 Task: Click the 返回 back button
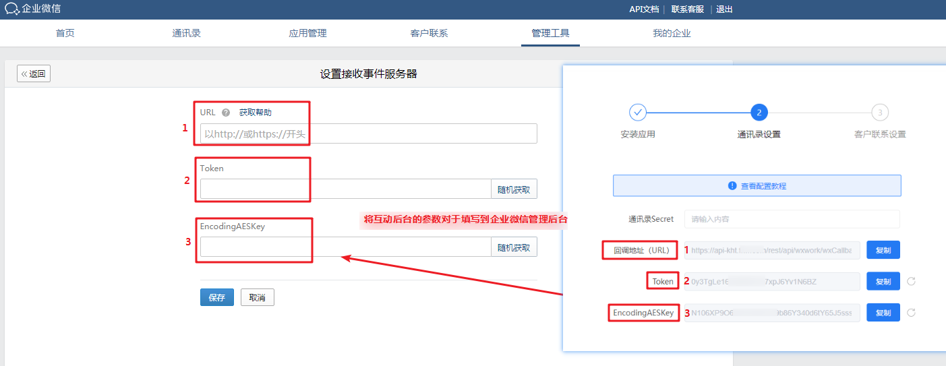tap(34, 74)
